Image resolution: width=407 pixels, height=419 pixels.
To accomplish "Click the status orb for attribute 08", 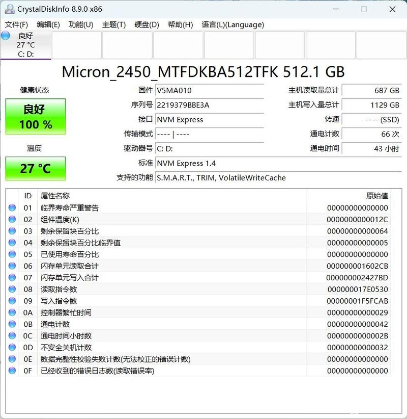I will pyautogui.click(x=12, y=289).
